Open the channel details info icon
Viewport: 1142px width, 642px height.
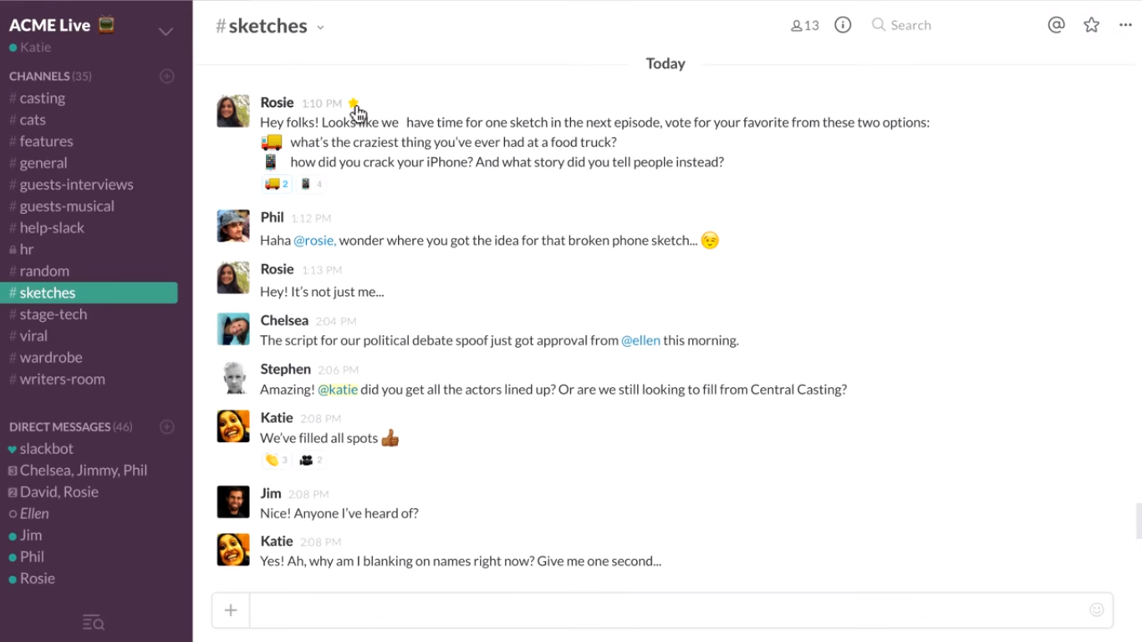coord(843,25)
